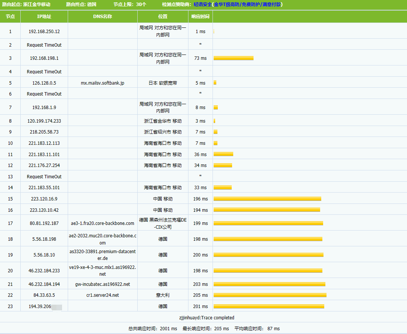Click the 意大利 location in row 22

point(162,295)
